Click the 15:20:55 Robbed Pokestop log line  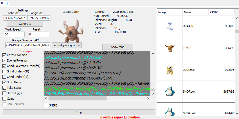pos(89,53)
